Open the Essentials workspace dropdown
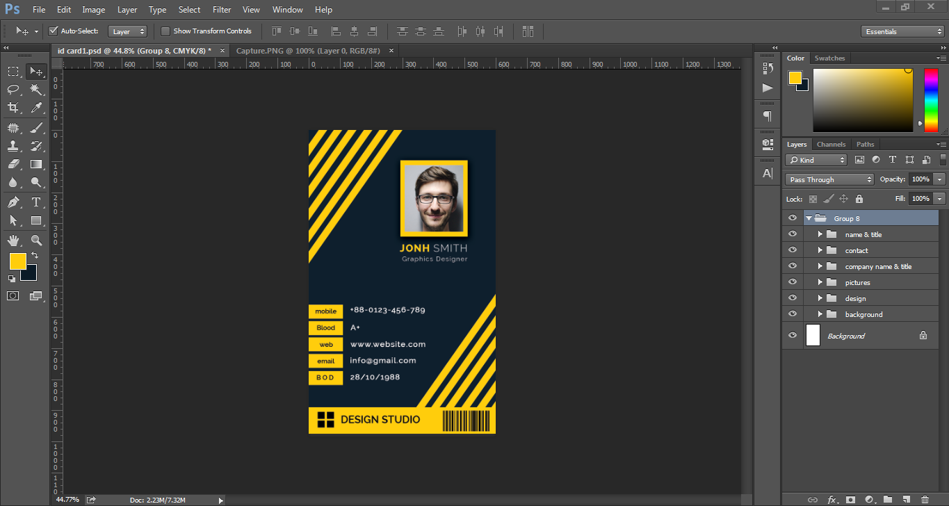 click(902, 31)
